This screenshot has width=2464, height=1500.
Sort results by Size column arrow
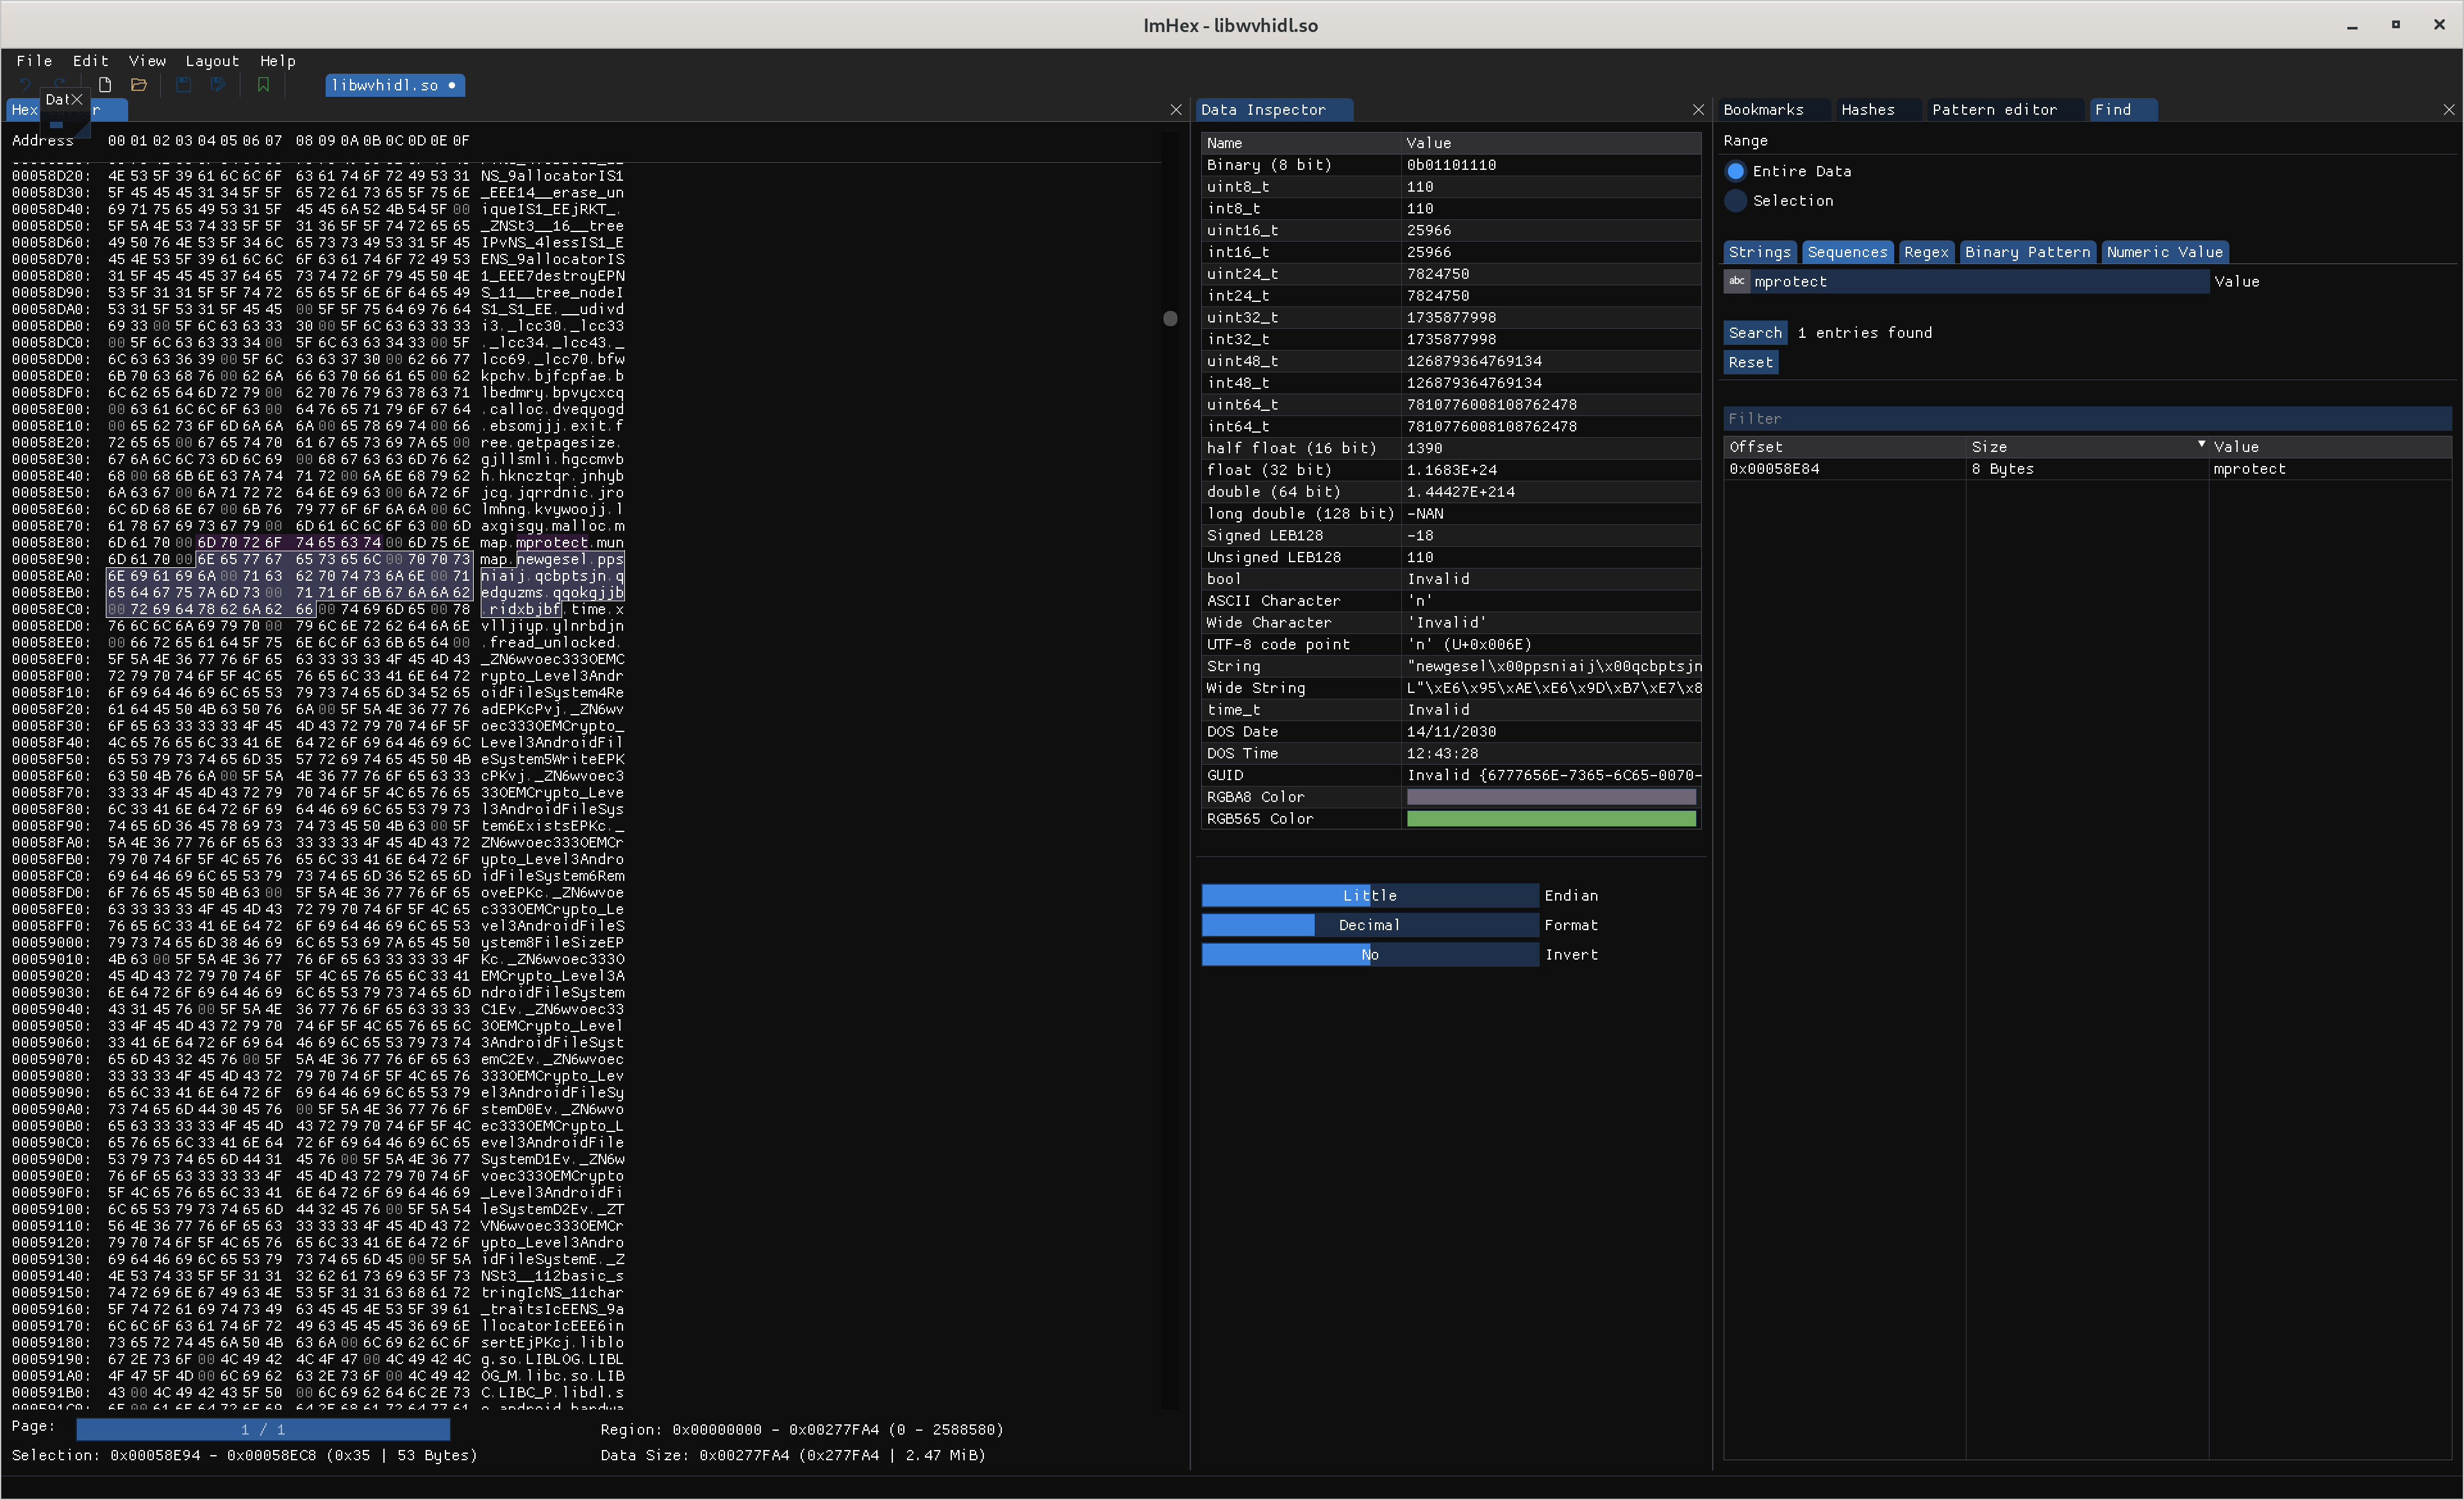[2201, 445]
